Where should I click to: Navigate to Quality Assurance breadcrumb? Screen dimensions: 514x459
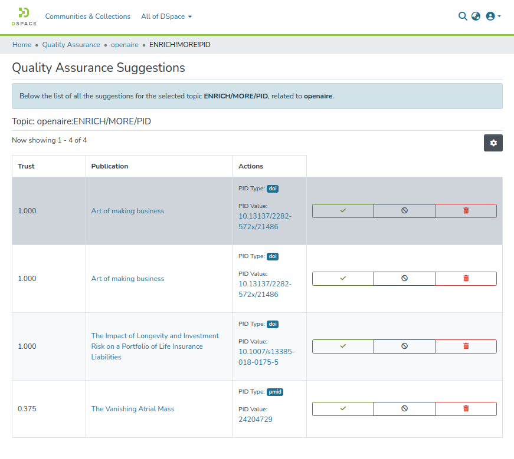[x=71, y=45]
